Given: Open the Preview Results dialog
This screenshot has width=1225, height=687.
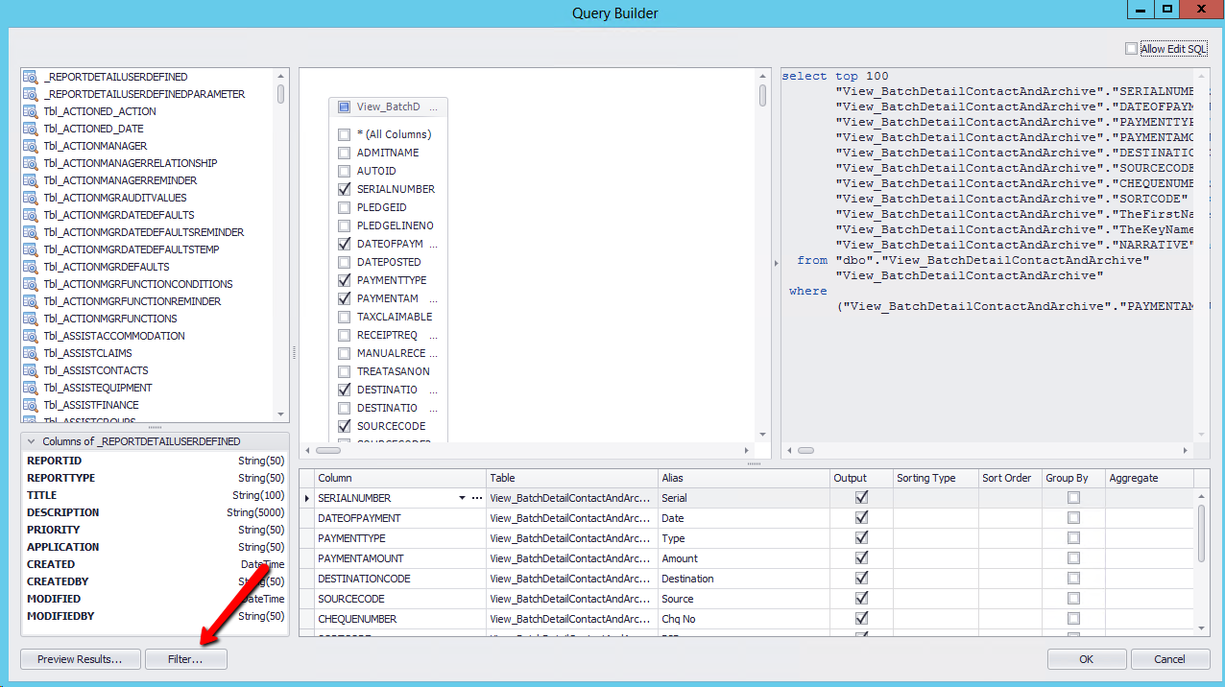Looking at the screenshot, I should tap(80, 659).
